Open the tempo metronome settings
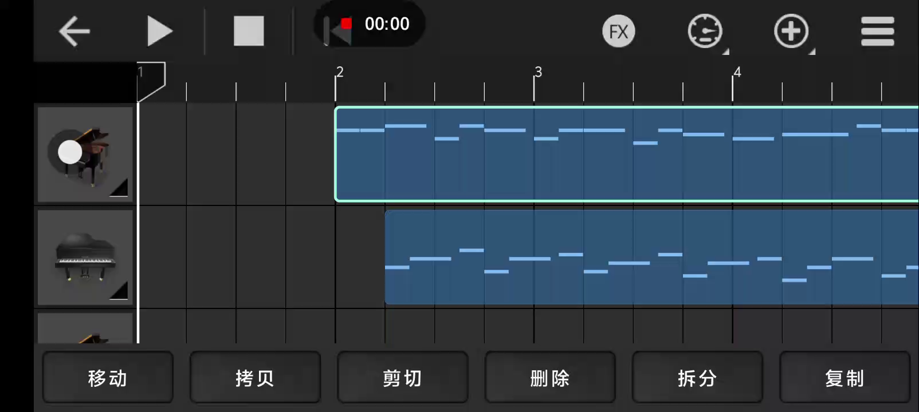This screenshot has width=919, height=412. [705, 31]
